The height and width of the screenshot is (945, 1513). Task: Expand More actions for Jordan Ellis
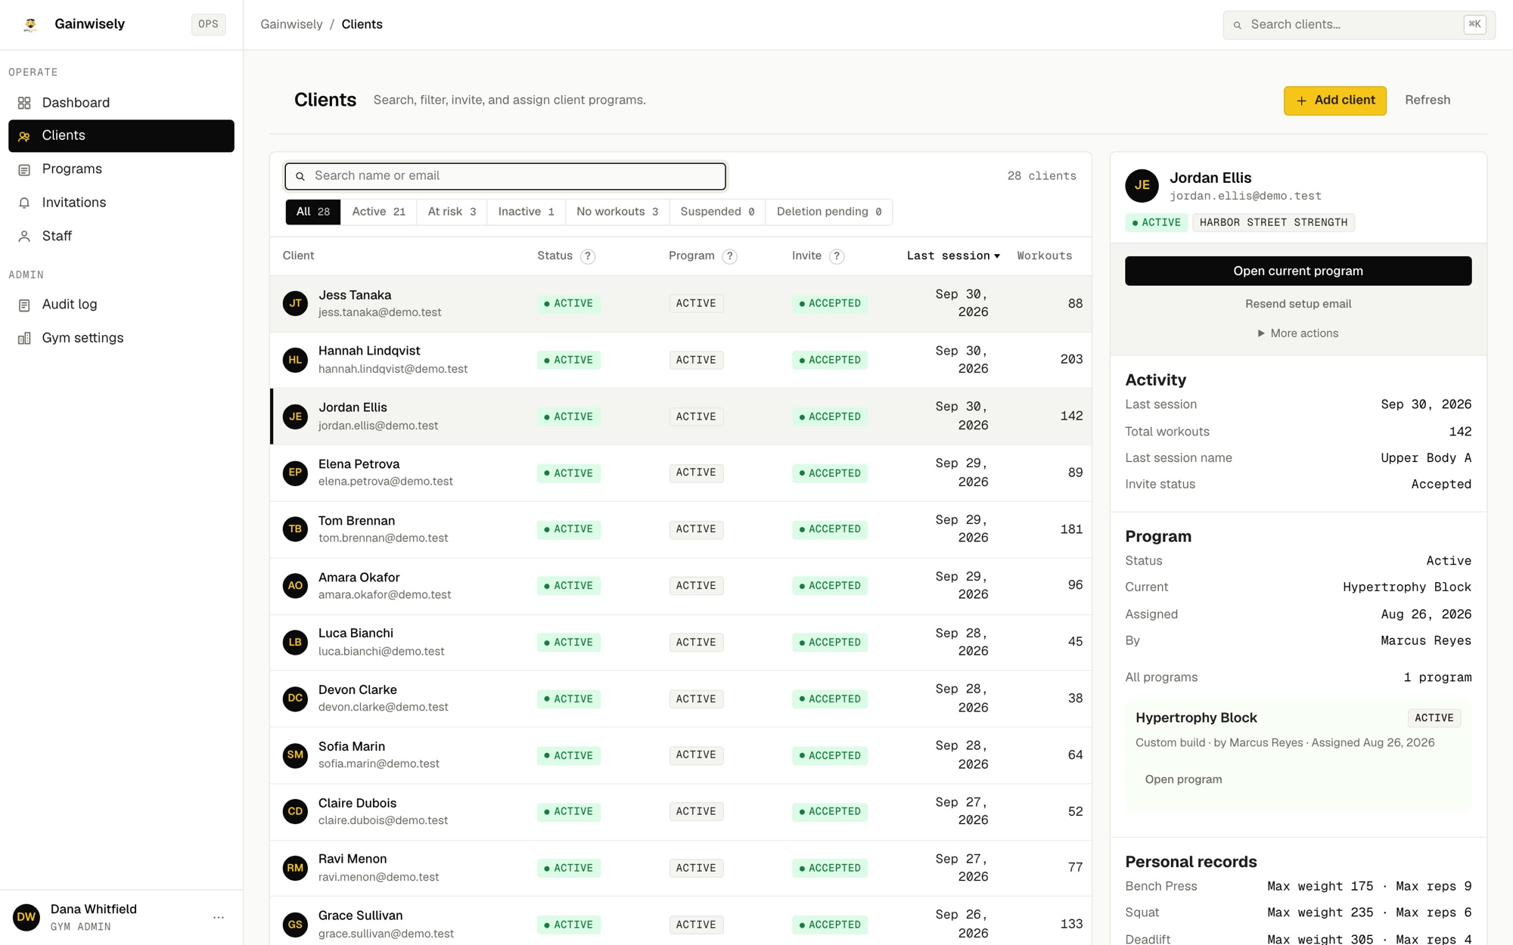tap(1298, 333)
